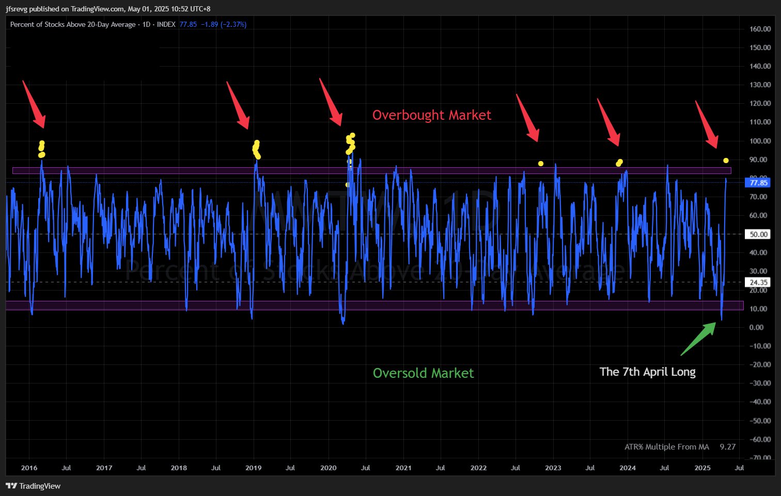Select the 50.00 level label on price axis
Screen dimensions: 781x496
coord(758,234)
